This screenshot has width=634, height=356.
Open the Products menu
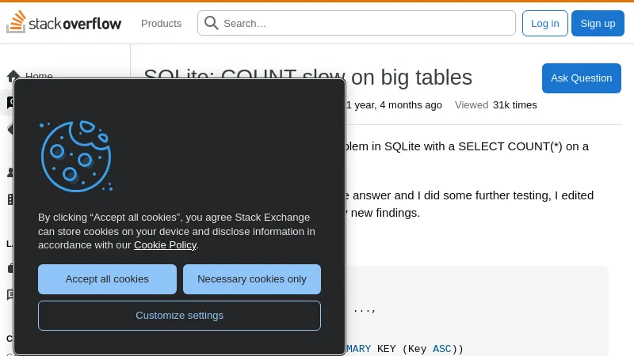pos(161,23)
